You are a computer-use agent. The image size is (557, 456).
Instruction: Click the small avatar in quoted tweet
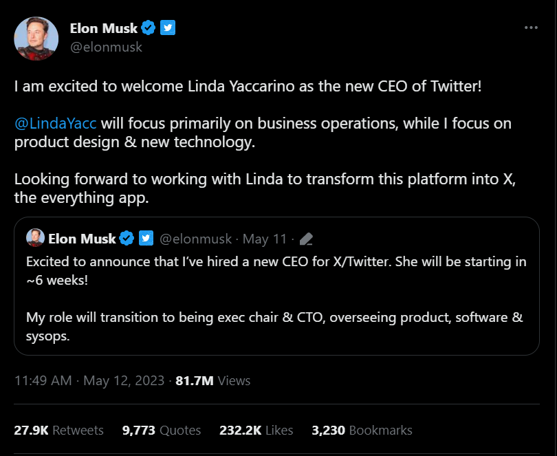pyautogui.click(x=35, y=238)
